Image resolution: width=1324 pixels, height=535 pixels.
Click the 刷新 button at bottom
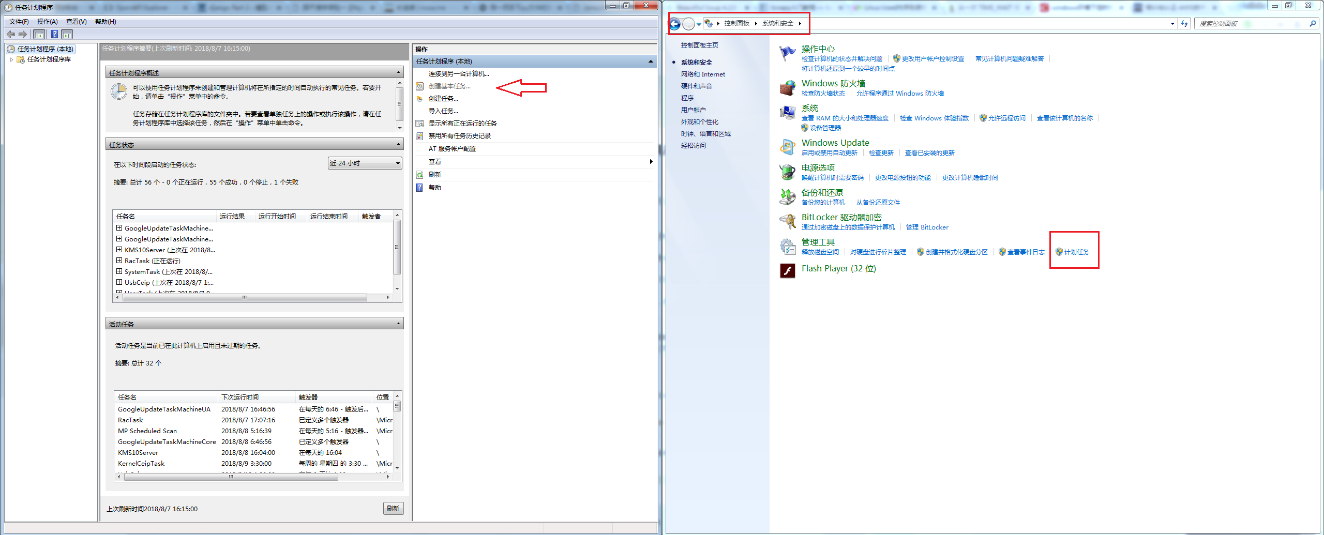tap(393, 509)
